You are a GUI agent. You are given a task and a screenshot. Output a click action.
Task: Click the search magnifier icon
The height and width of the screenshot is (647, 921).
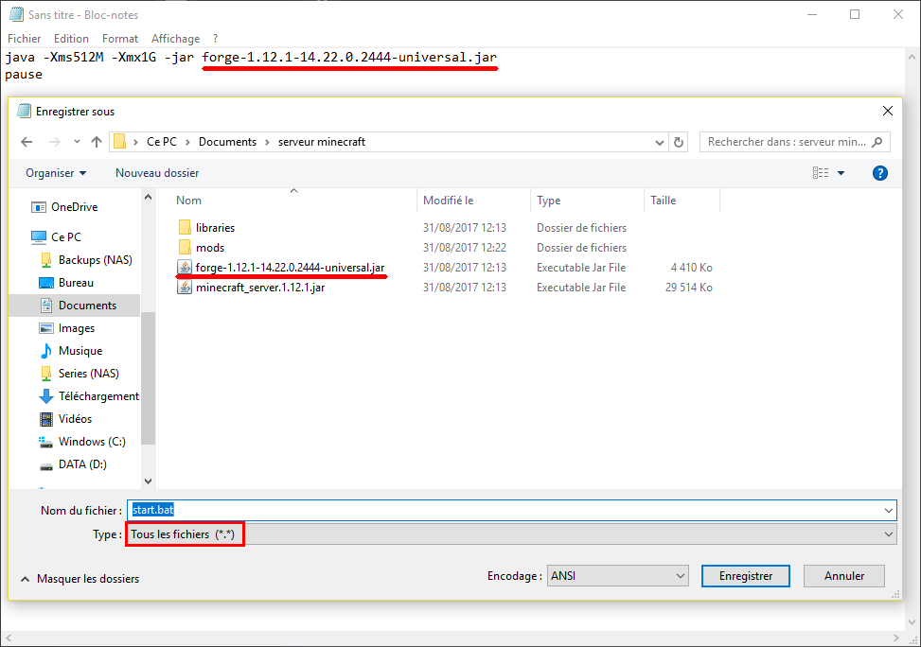coord(877,142)
